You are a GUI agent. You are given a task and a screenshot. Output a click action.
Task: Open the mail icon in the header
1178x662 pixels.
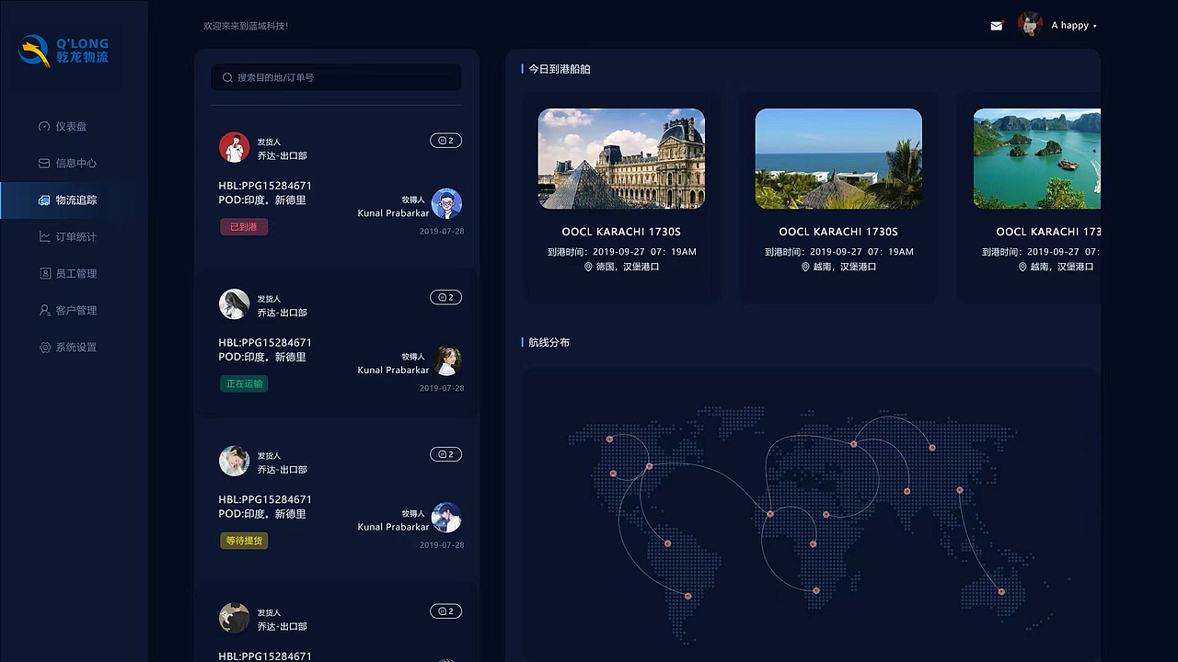coord(996,26)
